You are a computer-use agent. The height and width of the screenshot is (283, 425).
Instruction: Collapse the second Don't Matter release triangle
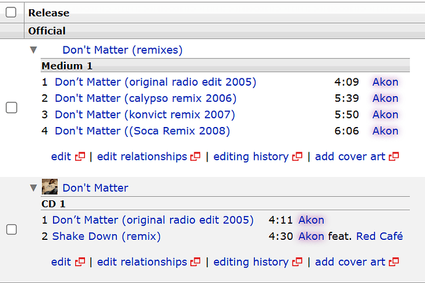click(34, 188)
